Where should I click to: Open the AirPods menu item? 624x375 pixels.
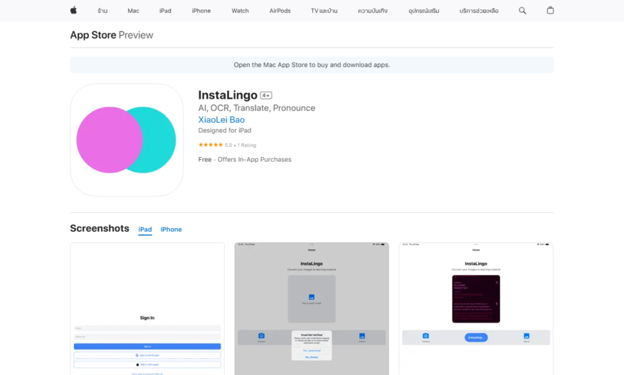click(x=280, y=11)
